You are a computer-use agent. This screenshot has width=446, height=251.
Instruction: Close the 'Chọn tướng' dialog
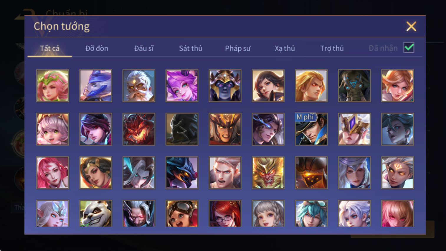[411, 27]
